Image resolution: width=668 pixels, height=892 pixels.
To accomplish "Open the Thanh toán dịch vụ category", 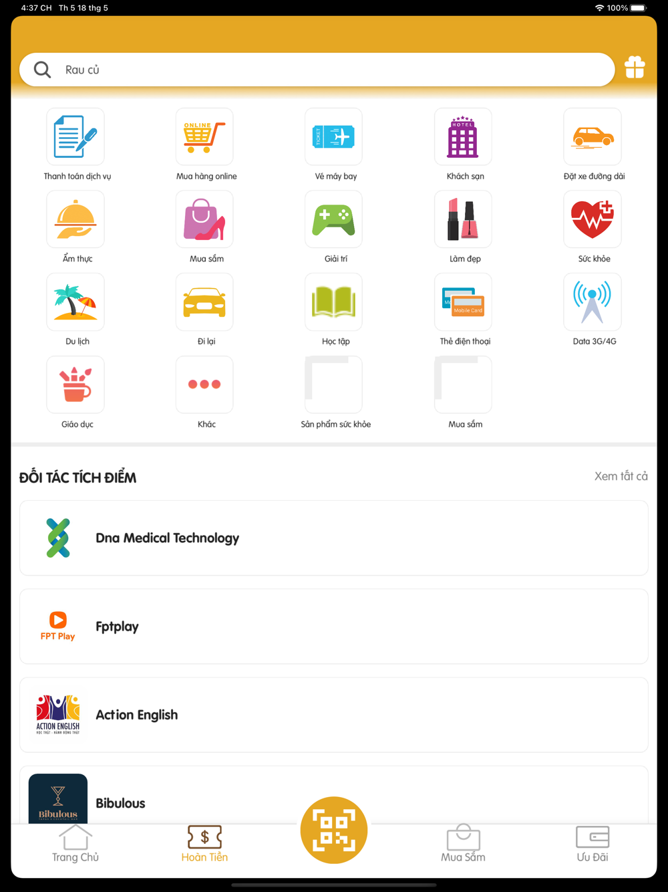I will coord(75,136).
